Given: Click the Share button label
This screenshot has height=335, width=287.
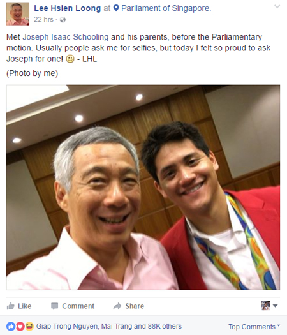Looking at the screenshot, I should [135, 306].
